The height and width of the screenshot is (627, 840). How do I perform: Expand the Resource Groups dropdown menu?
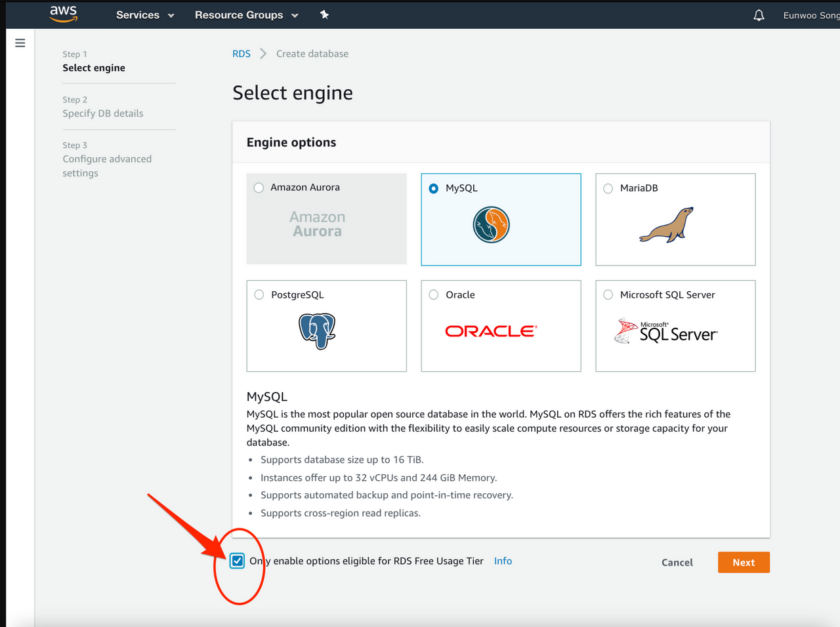247,15
